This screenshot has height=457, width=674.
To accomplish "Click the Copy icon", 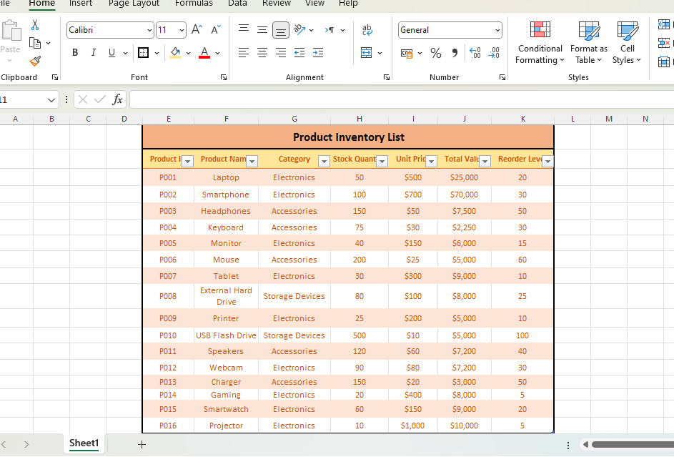I will tap(35, 43).
